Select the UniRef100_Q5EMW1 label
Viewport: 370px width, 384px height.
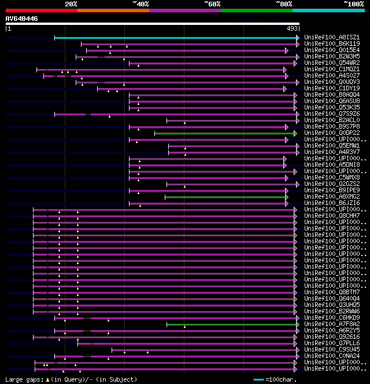tap(332, 145)
